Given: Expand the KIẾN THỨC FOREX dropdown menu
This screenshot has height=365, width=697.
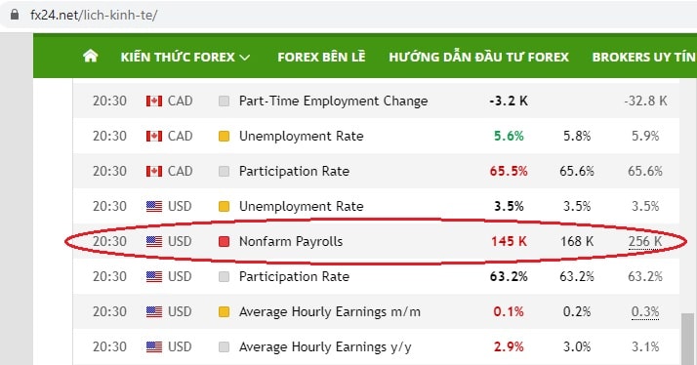Looking at the screenshot, I should pos(185,57).
